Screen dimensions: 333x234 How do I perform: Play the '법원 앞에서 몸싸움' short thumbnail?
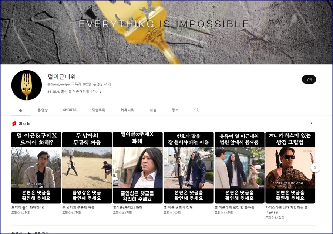tap(239, 167)
